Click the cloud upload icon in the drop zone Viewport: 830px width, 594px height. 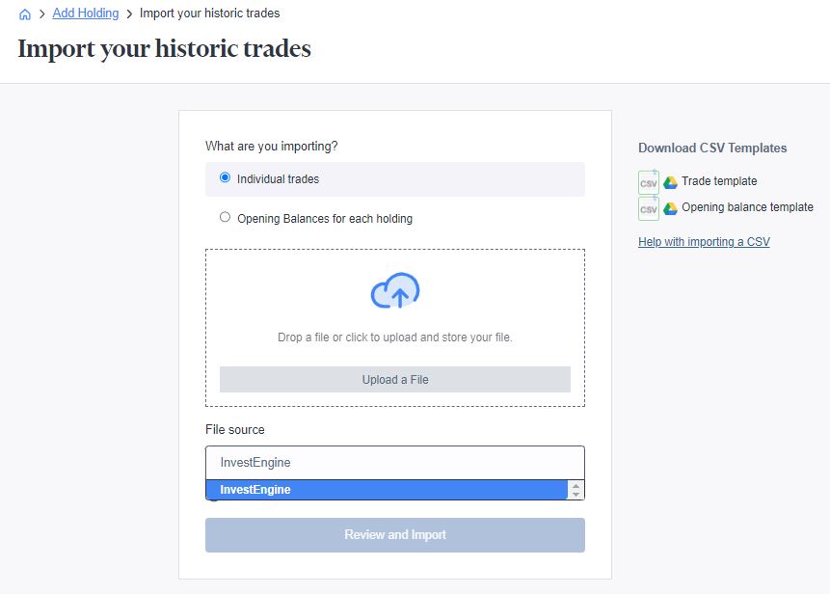(x=394, y=289)
